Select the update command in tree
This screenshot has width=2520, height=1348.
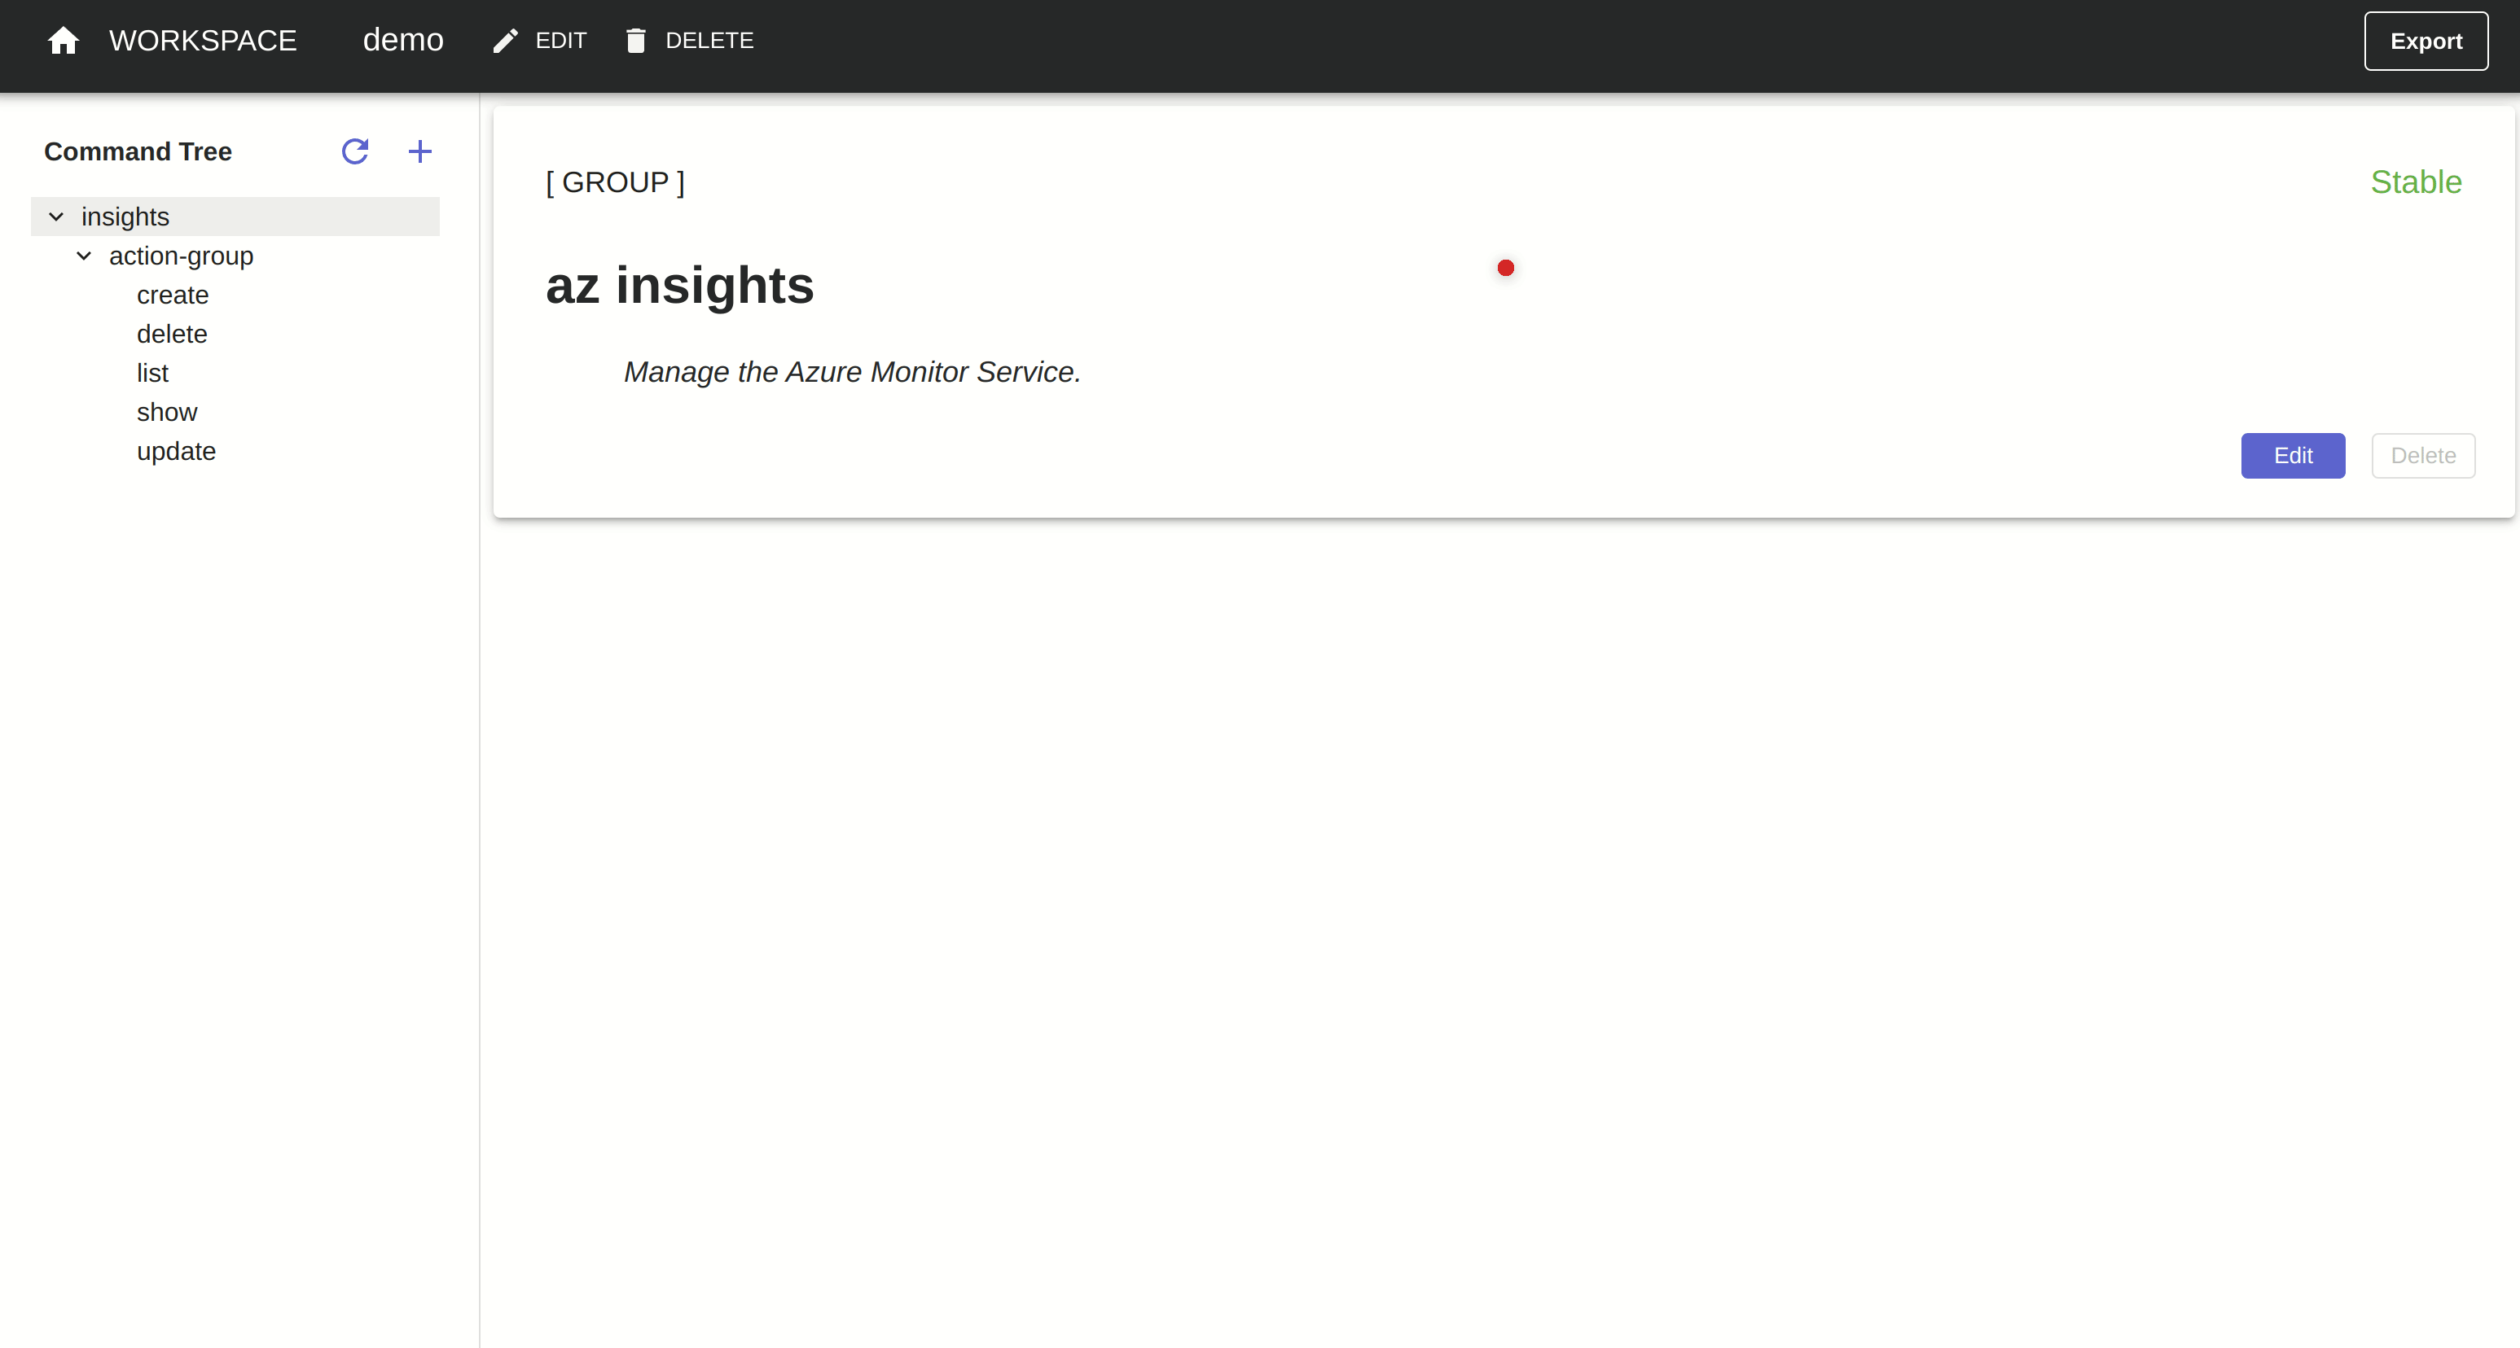click(x=175, y=450)
